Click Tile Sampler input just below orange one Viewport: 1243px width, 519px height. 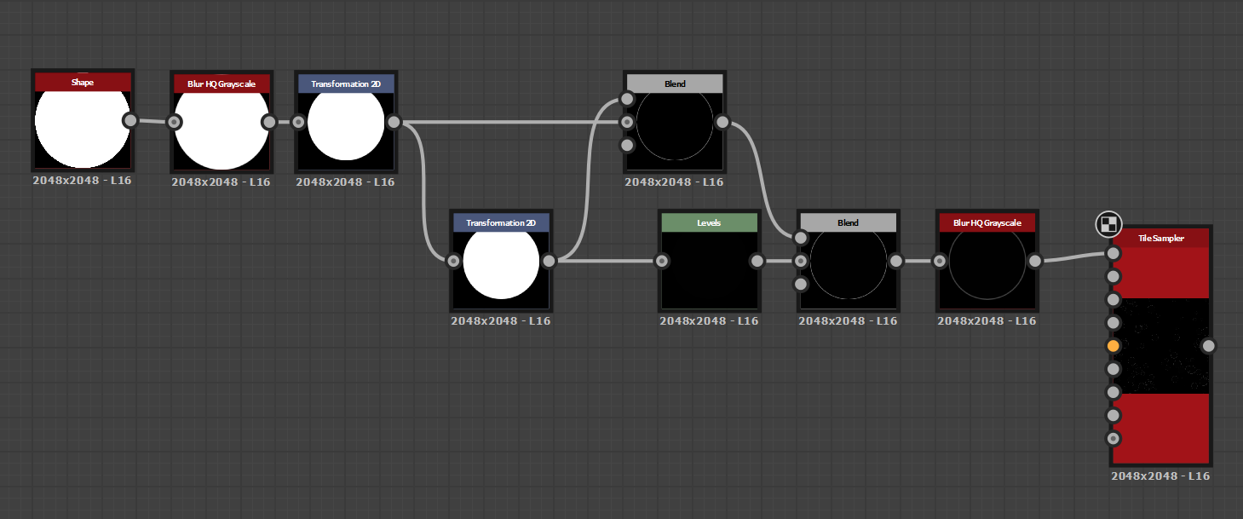1113,369
